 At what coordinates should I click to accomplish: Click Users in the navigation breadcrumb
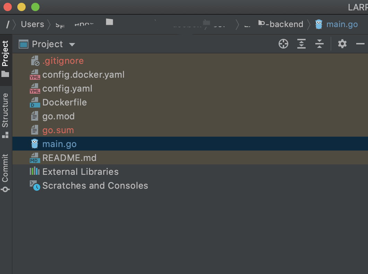point(33,24)
